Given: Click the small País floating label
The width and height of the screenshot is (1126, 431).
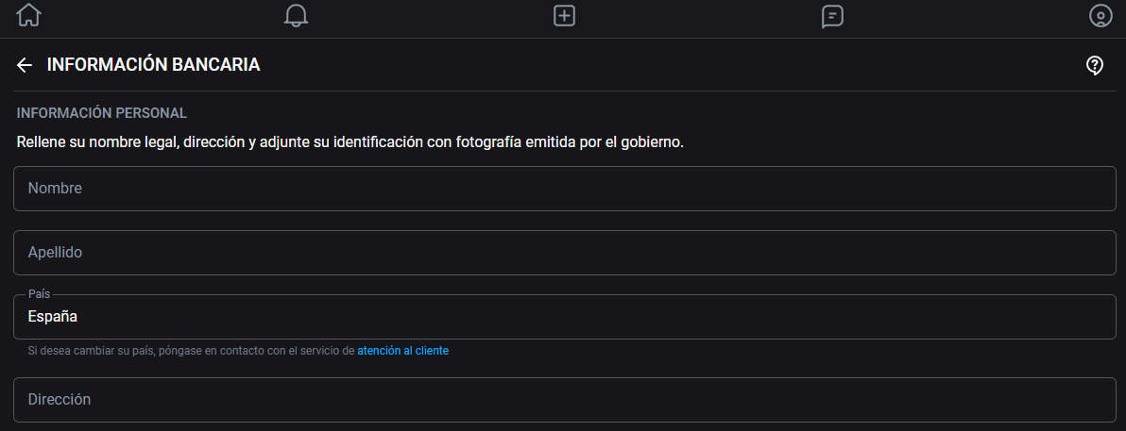Looking at the screenshot, I should pos(40,294).
